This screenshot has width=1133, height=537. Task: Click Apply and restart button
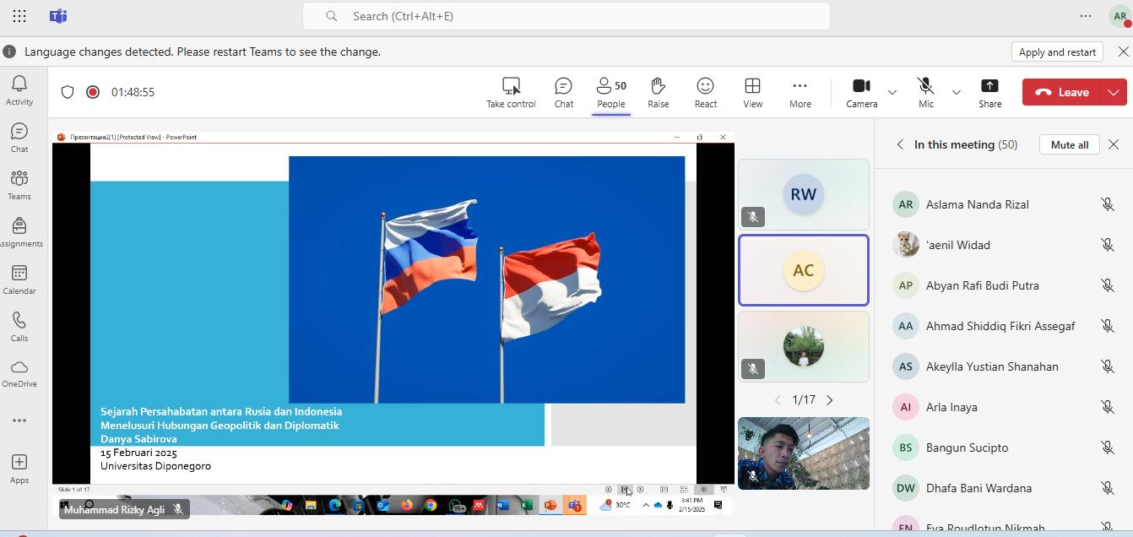1057,52
